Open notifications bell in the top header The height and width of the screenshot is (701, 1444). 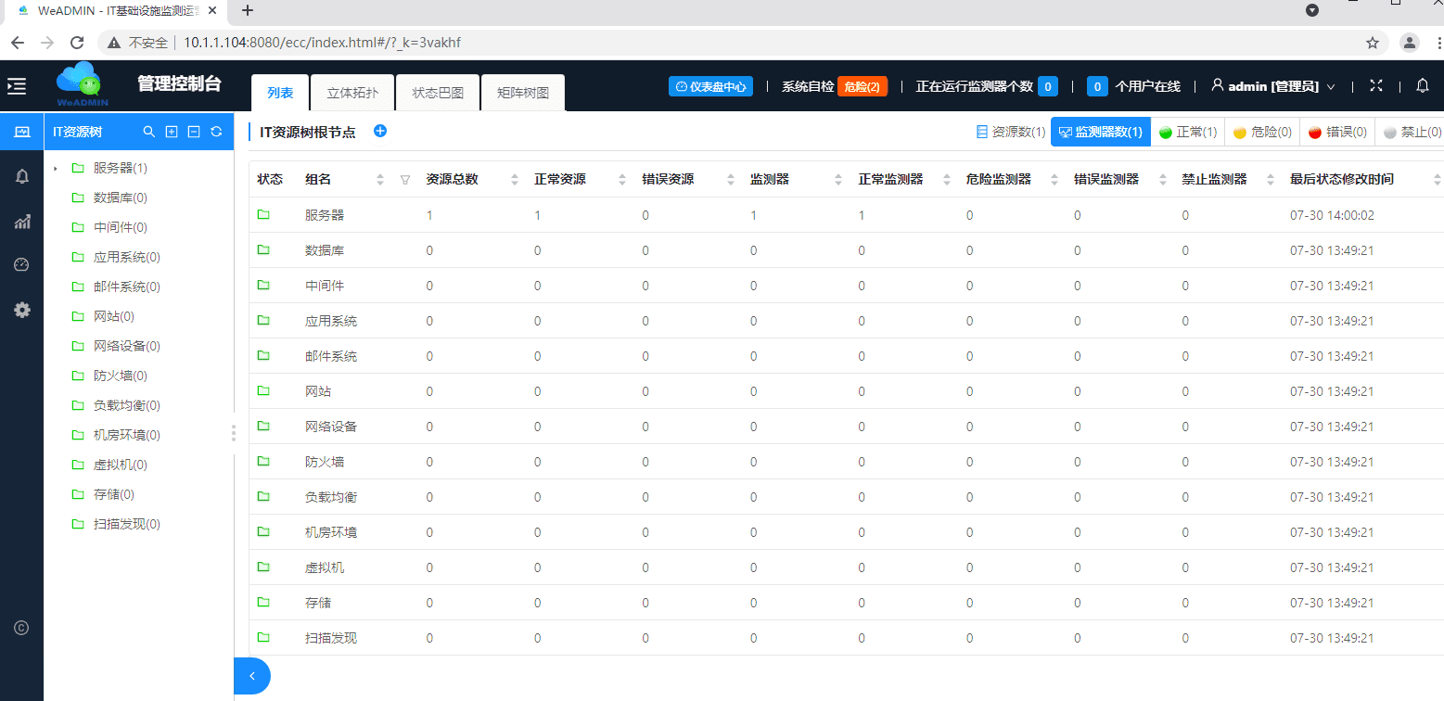[1423, 85]
